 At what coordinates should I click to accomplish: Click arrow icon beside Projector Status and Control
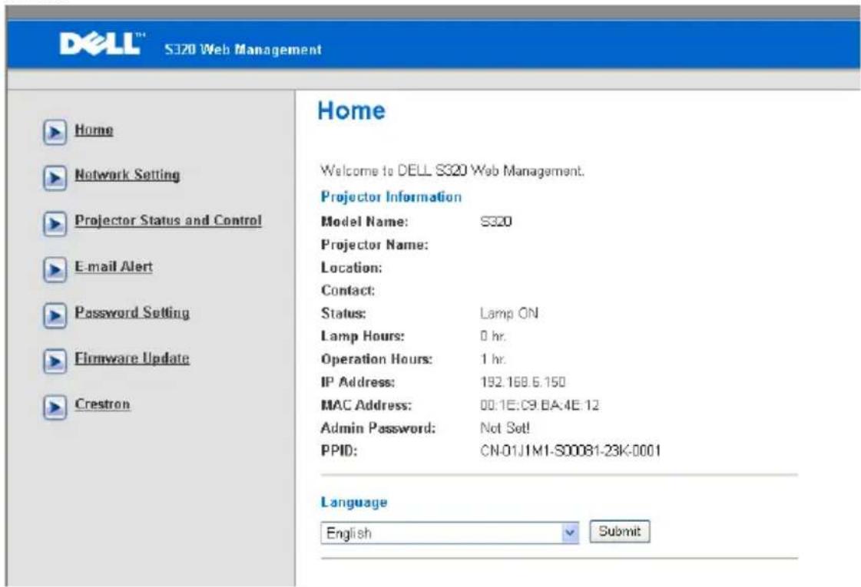[55, 224]
